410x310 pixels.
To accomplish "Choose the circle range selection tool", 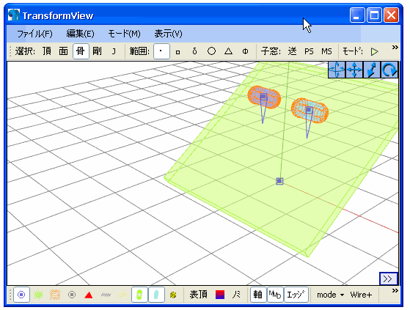I will (x=211, y=51).
